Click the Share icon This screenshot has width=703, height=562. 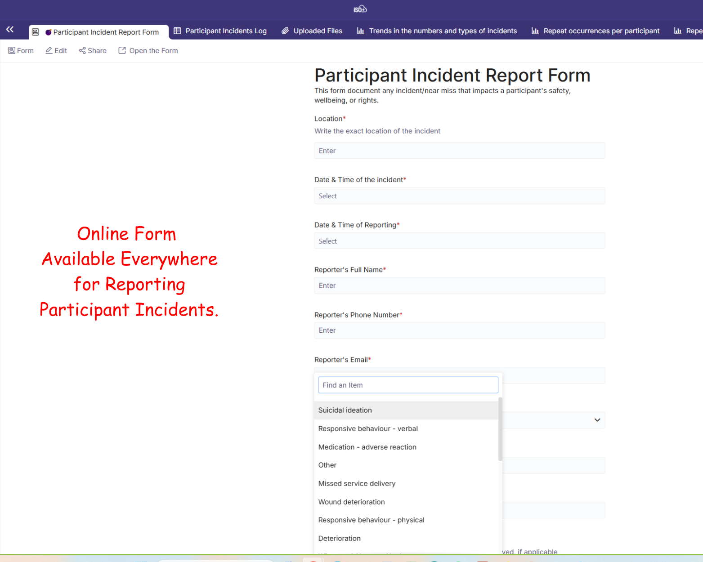[82, 50]
